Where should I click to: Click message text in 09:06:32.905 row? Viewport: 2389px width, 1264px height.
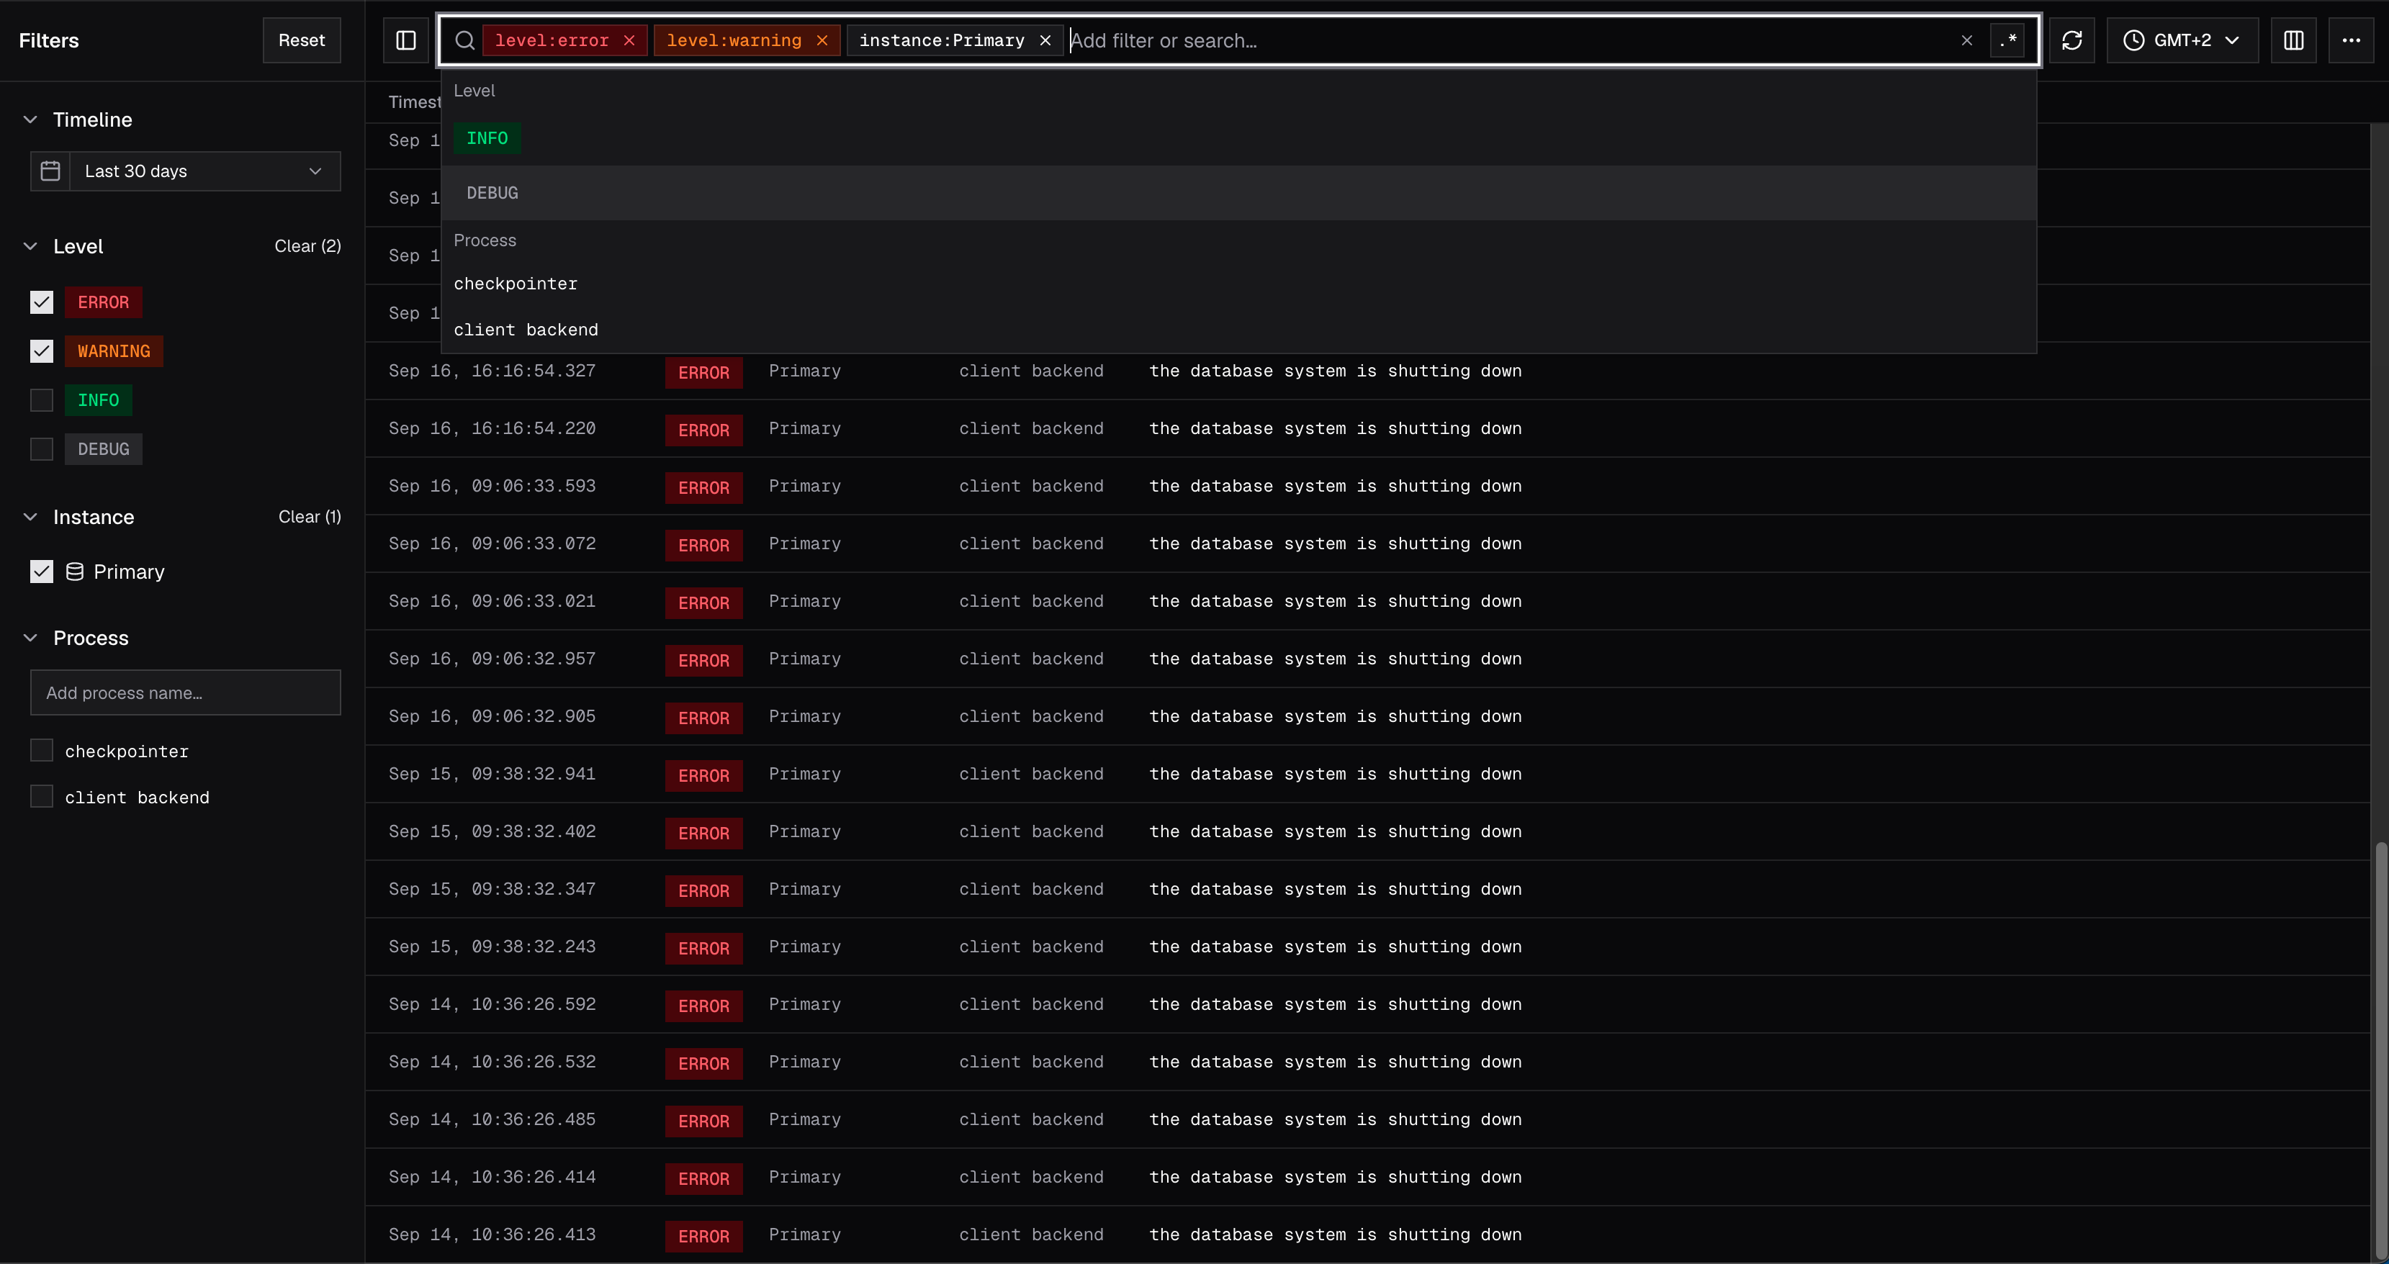pos(1336,716)
